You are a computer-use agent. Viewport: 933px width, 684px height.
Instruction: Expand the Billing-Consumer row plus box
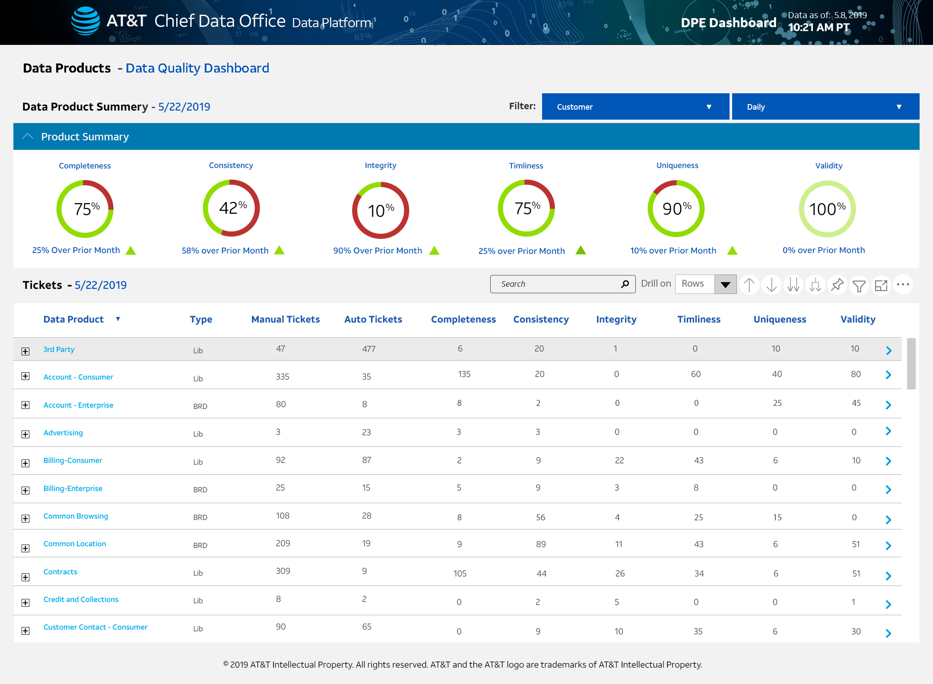point(25,463)
